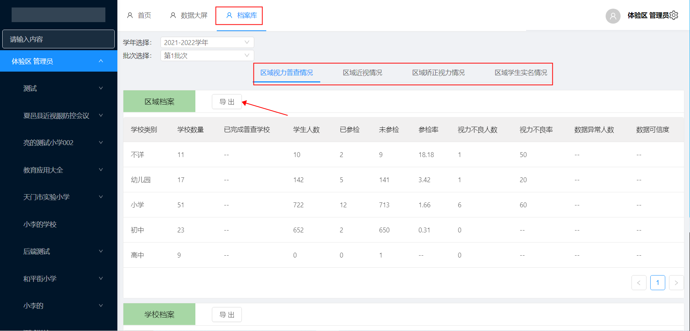Click the 不详 row label
This screenshot has height=331, width=690.
pos(137,155)
